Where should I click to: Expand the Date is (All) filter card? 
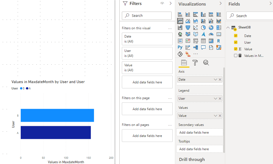click(147, 39)
